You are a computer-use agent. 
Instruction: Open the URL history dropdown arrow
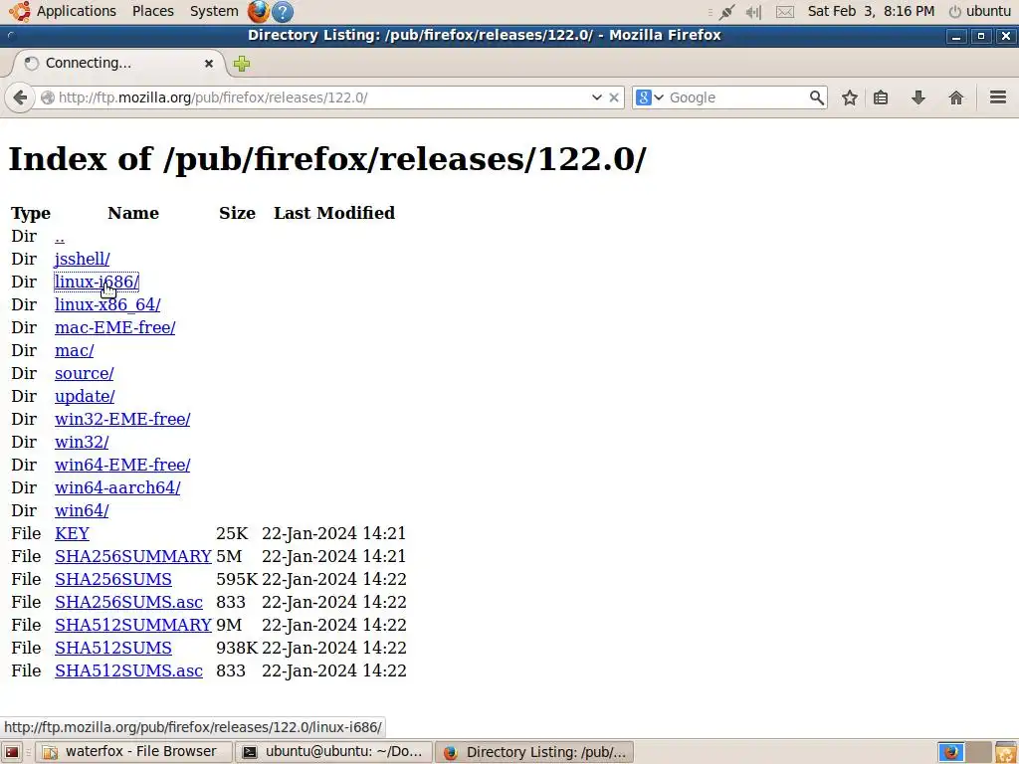coord(597,97)
